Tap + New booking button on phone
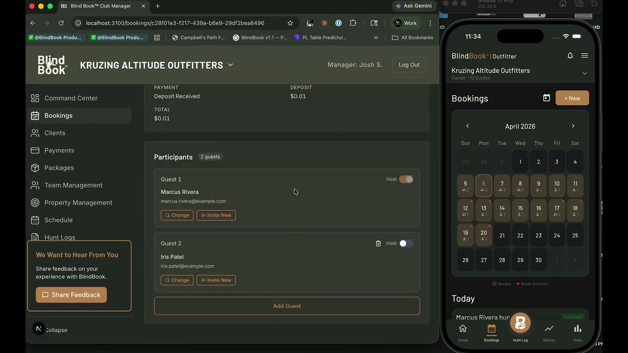The height and width of the screenshot is (353, 628). (x=572, y=98)
